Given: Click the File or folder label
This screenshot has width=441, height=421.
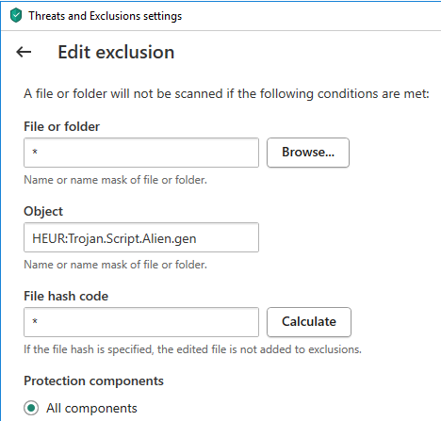Looking at the screenshot, I should (x=62, y=126).
